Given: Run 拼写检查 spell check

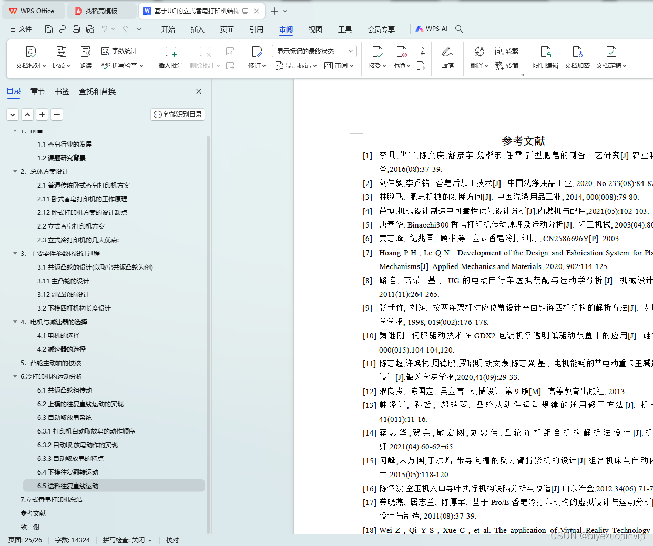Looking at the screenshot, I should [122, 66].
